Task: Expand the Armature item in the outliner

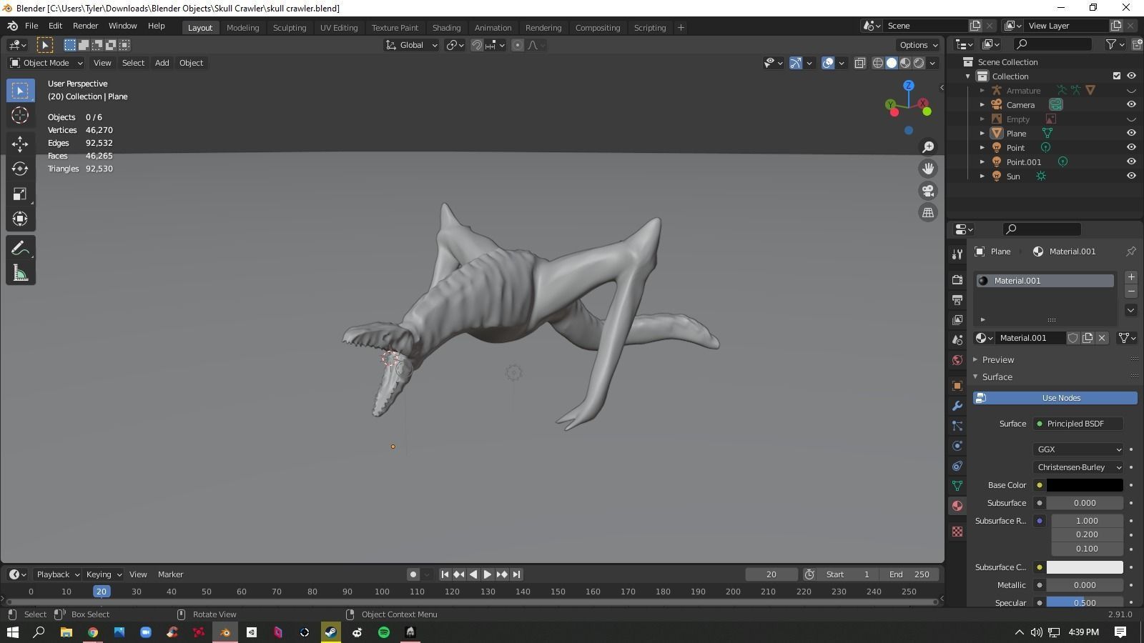Action: pyautogui.click(x=983, y=90)
